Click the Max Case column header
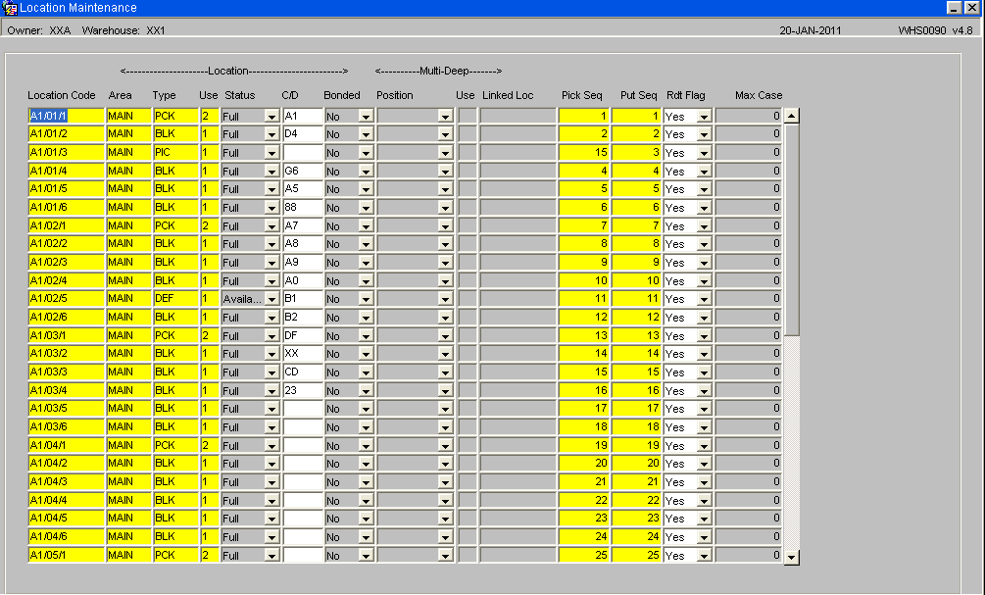The height and width of the screenshot is (595, 985). [759, 95]
